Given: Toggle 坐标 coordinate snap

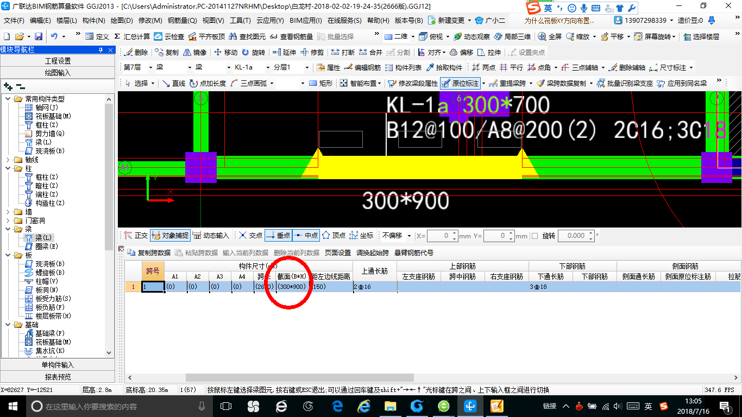Looking at the screenshot, I should pos(361,236).
